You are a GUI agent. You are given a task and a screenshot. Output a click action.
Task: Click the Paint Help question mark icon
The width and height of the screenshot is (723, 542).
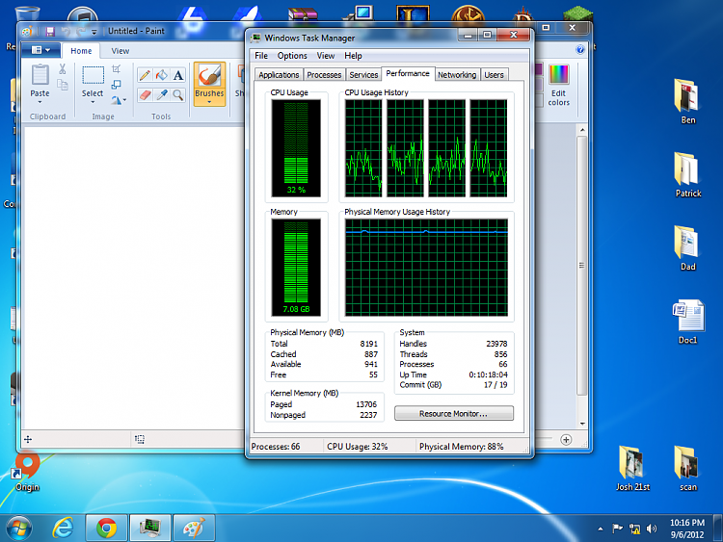pos(580,49)
